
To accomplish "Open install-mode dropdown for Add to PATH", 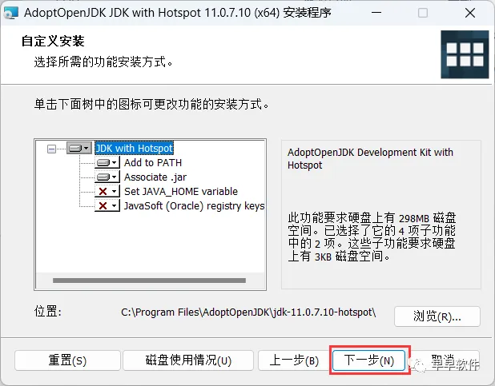I will click(x=107, y=162).
